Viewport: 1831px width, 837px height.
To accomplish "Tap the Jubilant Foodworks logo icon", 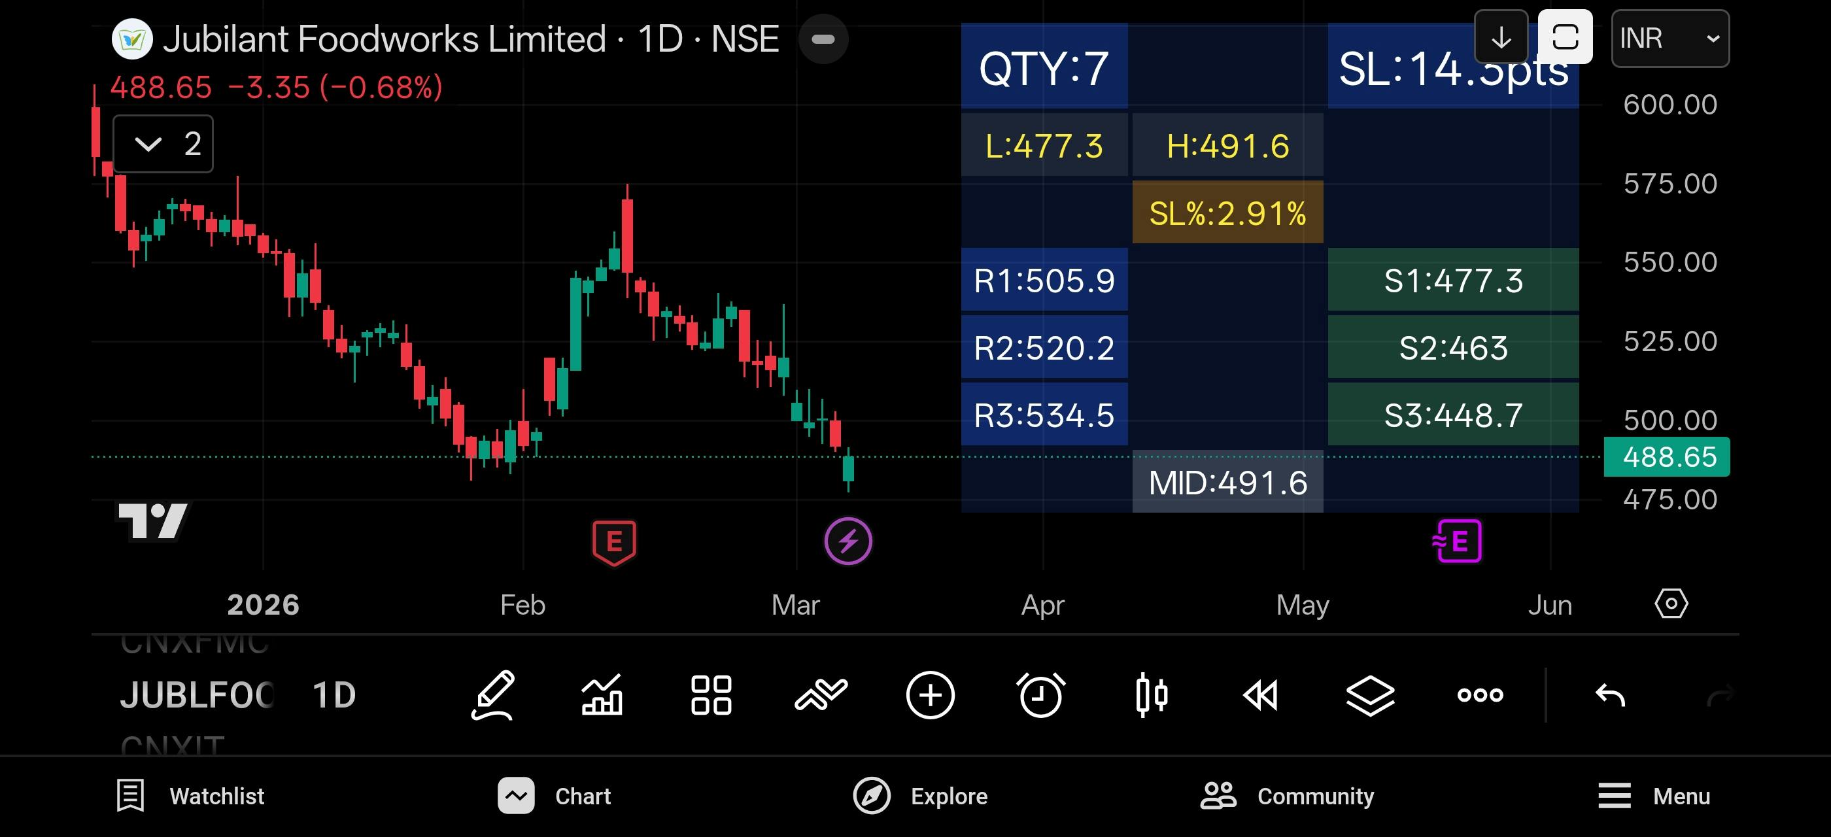I will (x=132, y=39).
